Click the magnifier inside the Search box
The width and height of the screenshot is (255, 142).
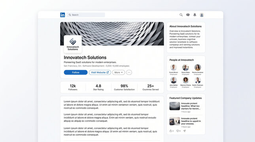(70, 15)
